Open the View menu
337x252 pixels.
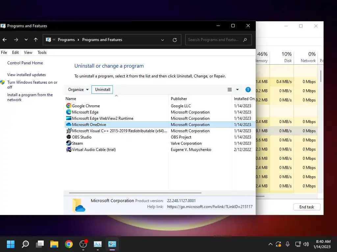click(x=28, y=52)
